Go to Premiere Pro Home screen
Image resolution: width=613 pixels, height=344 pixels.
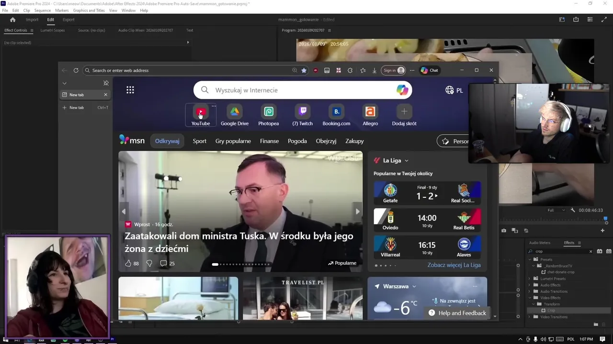click(x=13, y=20)
